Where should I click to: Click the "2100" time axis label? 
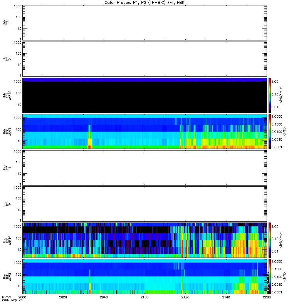click(144, 297)
